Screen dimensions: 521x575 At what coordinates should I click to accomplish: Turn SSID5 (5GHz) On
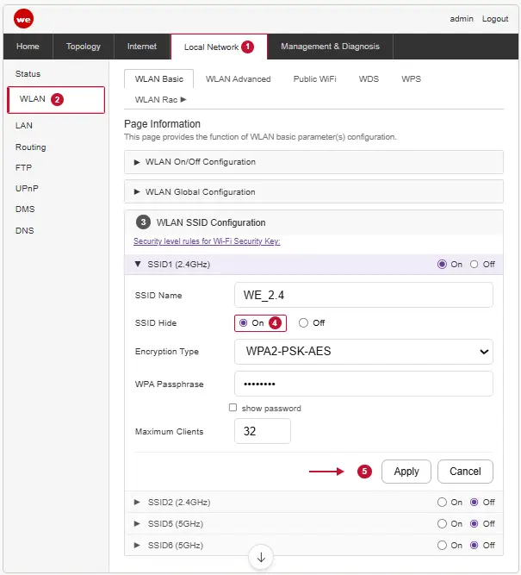442,523
